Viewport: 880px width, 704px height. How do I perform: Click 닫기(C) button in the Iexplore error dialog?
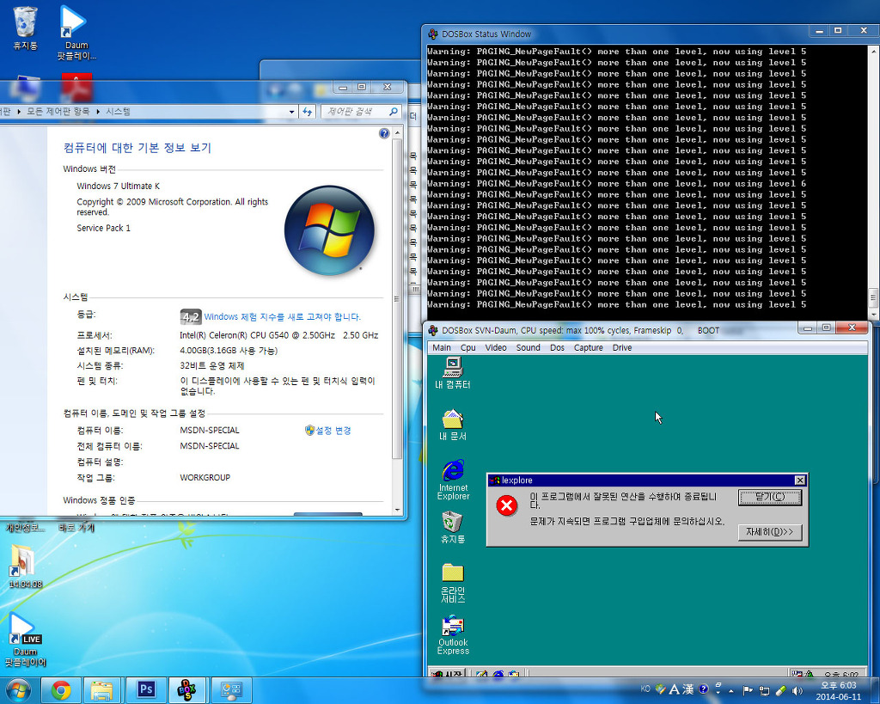click(x=769, y=497)
